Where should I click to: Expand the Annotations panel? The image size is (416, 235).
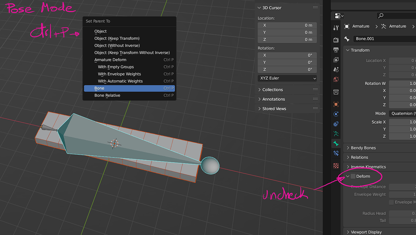(x=259, y=99)
